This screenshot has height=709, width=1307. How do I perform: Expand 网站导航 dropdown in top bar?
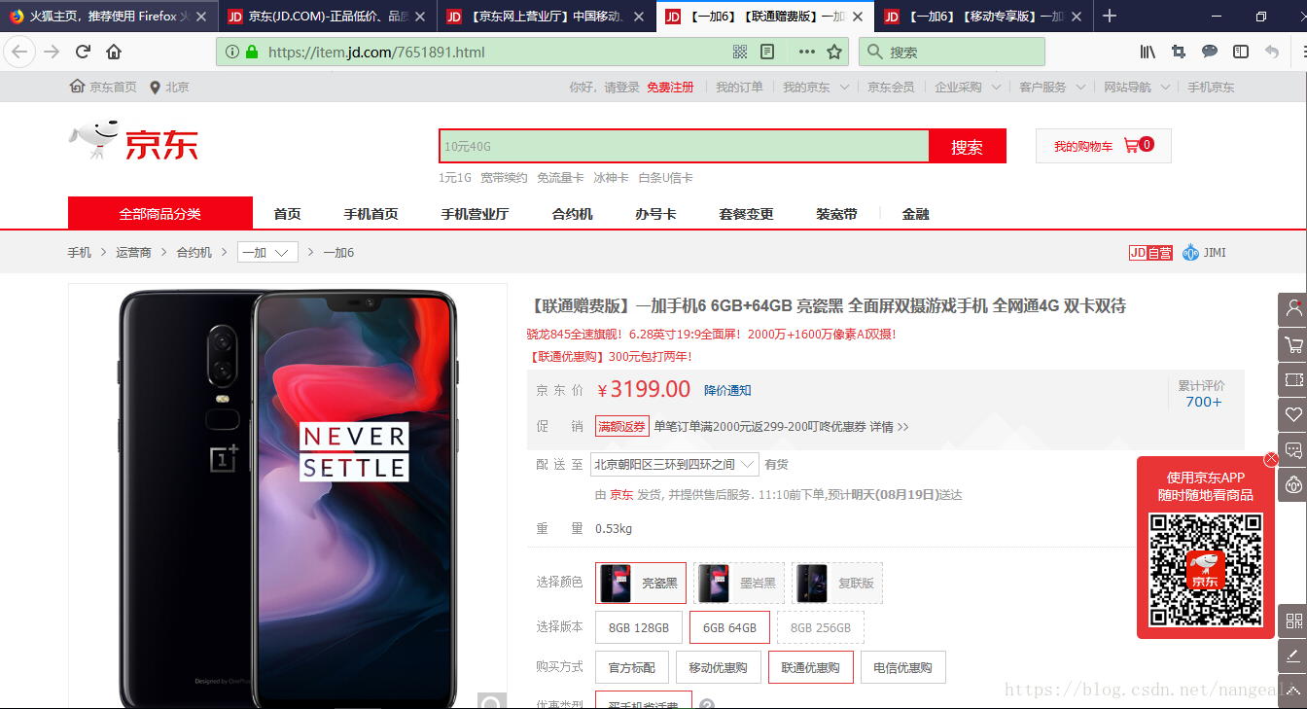(x=1137, y=87)
